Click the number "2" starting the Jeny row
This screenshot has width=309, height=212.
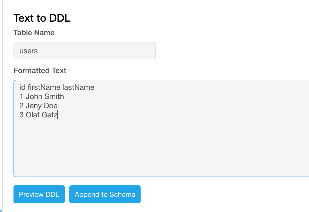coord(21,106)
